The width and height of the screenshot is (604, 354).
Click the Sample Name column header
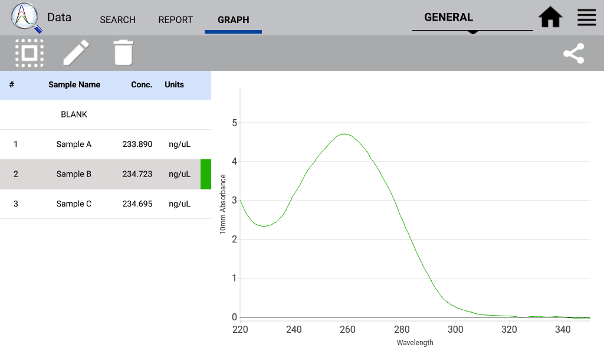pos(74,84)
